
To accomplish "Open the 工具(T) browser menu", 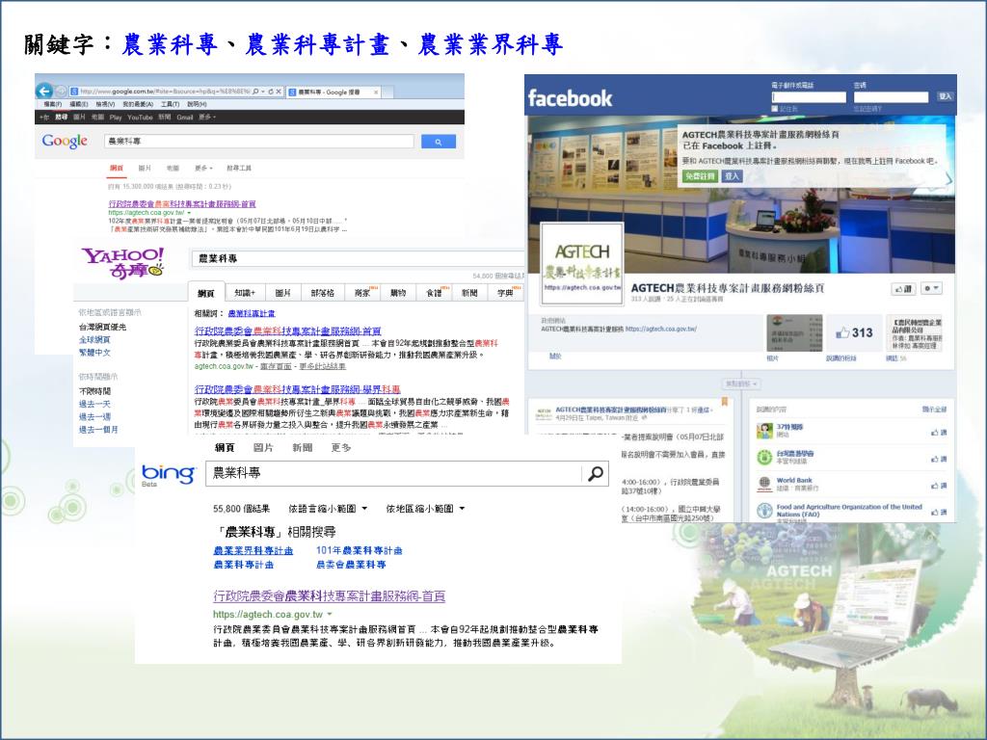I will pos(170,104).
